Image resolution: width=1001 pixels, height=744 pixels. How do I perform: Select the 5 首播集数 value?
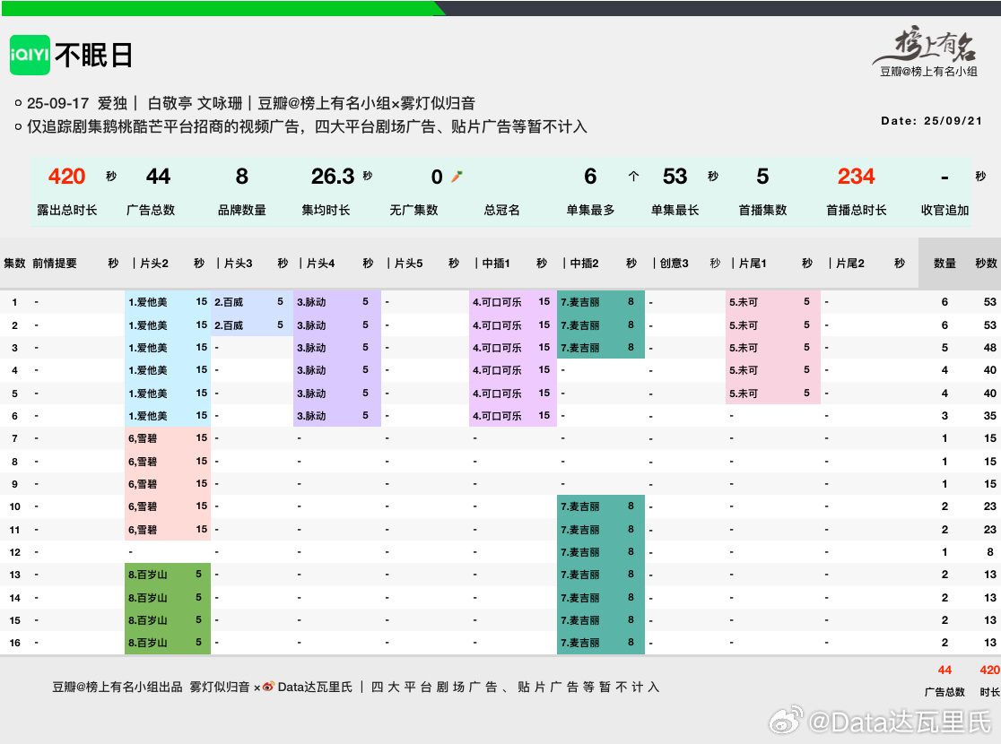763,176
